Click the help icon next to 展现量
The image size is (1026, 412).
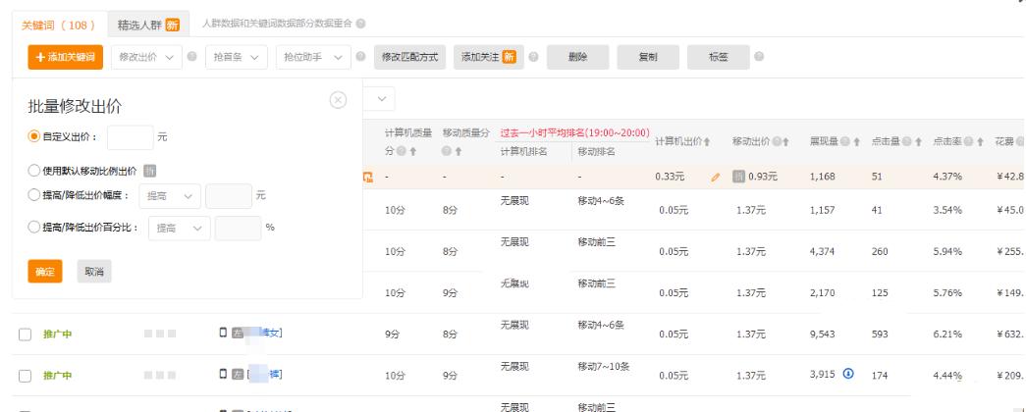coord(845,142)
